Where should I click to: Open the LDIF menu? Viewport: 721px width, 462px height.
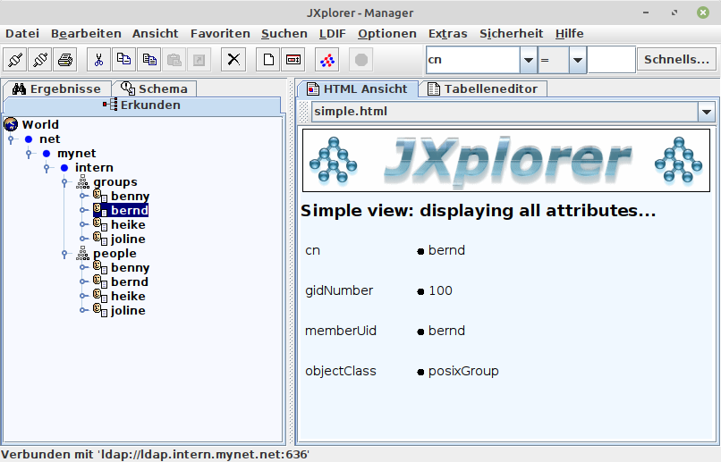[x=332, y=33]
